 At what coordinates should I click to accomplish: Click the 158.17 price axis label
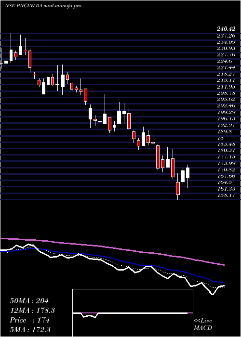click(x=226, y=195)
